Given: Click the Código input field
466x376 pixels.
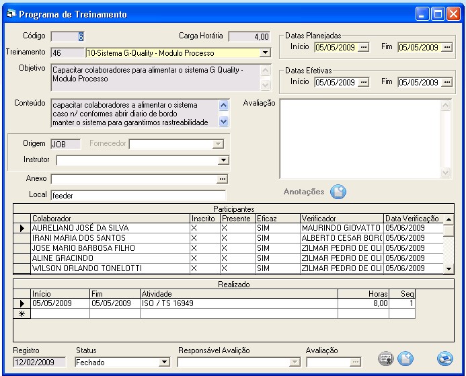Looking at the screenshot, I should click(x=68, y=36).
